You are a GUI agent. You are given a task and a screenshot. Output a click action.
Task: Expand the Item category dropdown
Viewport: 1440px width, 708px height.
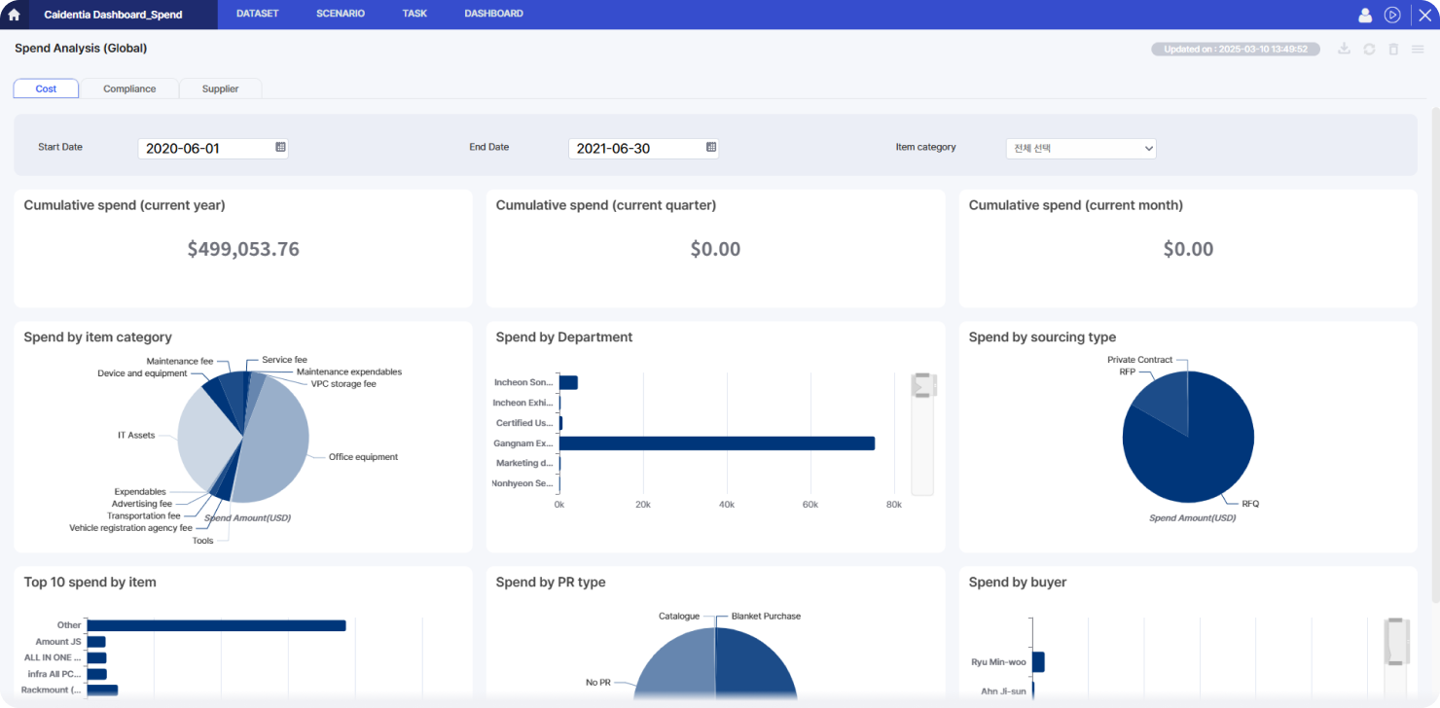(x=1080, y=149)
